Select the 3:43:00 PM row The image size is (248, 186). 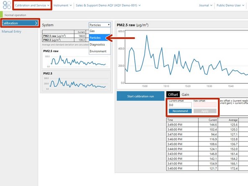click(x=207, y=154)
